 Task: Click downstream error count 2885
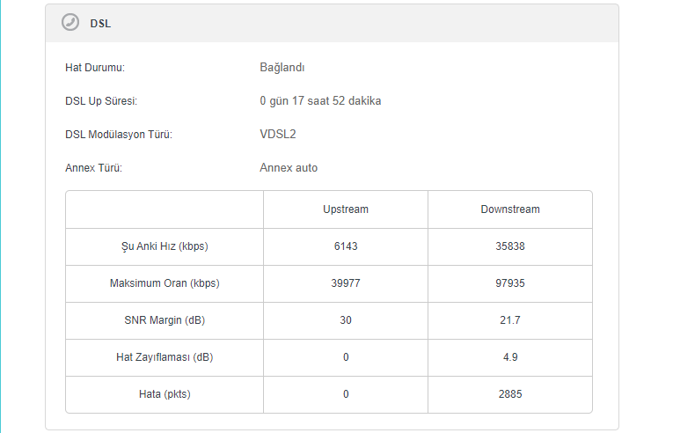point(510,394)
